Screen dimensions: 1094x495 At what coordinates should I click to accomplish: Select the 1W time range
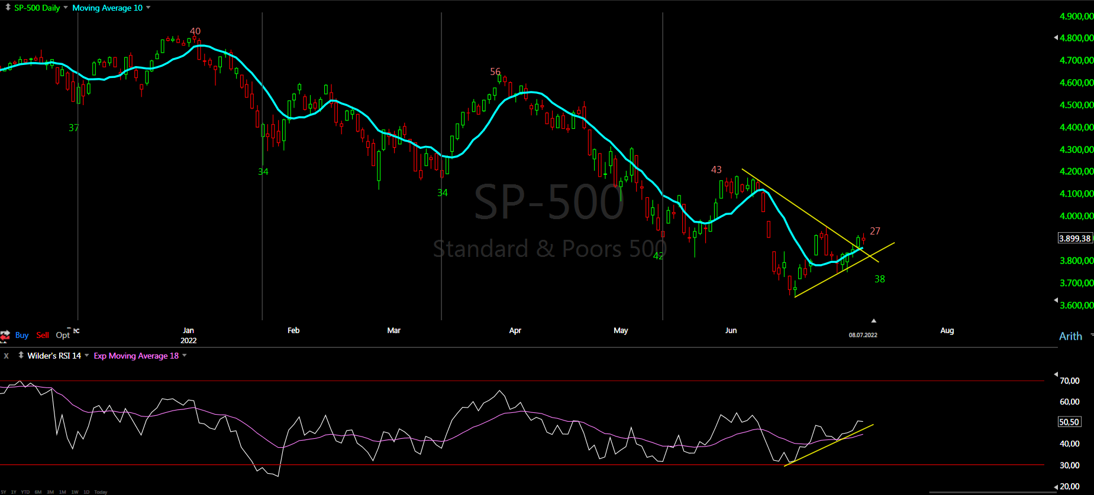(x=75, y=492)
